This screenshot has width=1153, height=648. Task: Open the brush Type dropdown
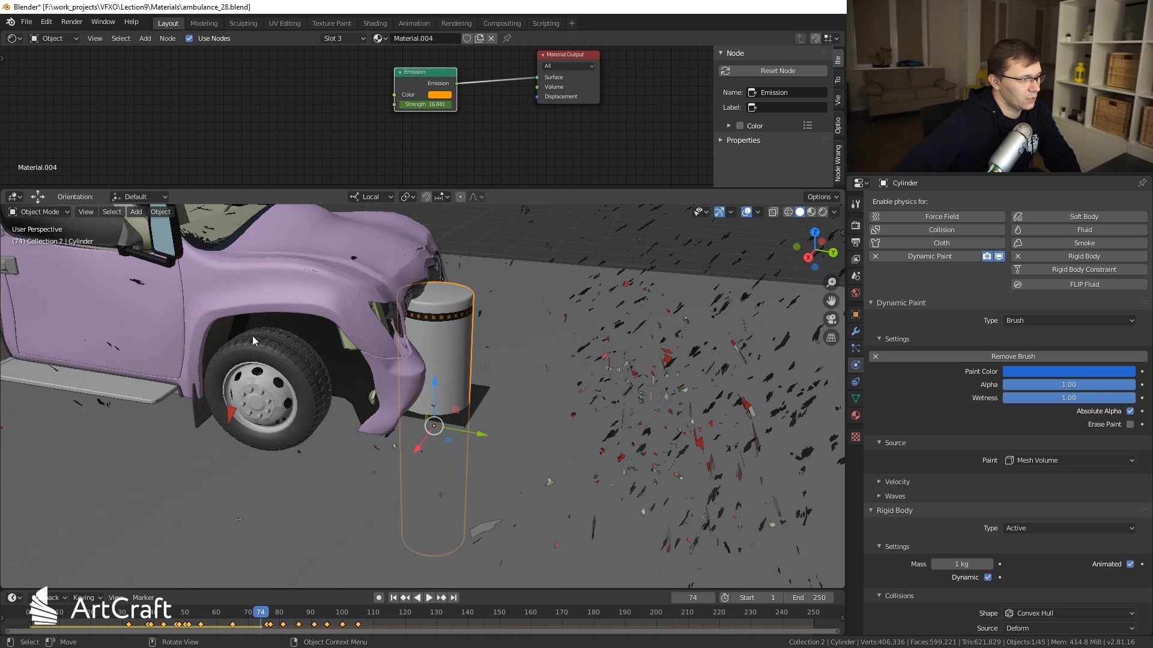[x=1070, y=320]
